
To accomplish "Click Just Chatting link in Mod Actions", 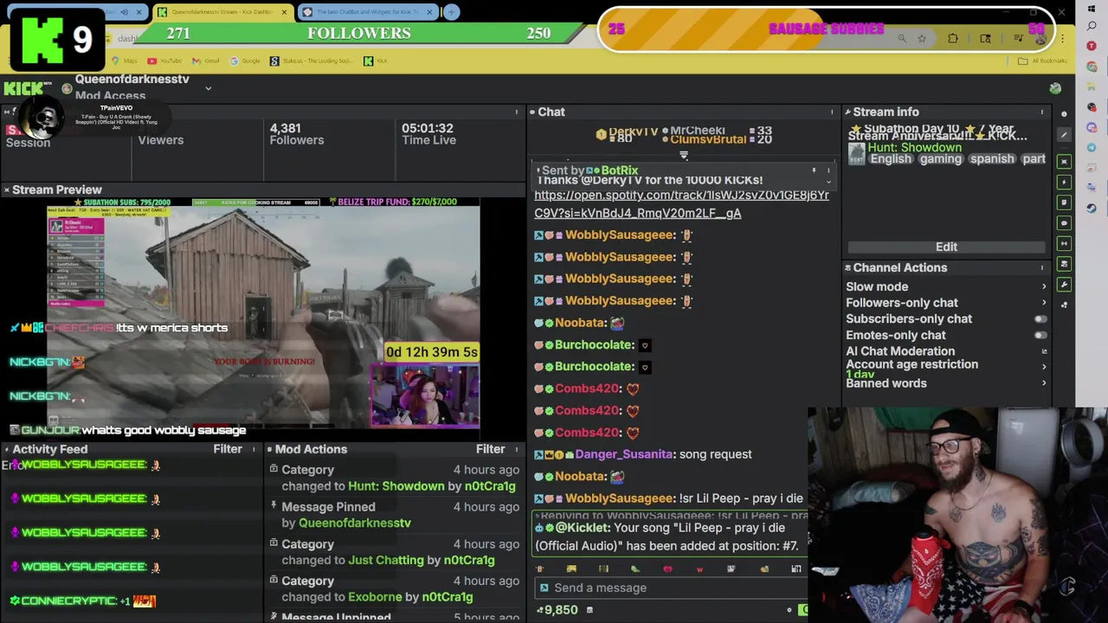I will (386, 561).
